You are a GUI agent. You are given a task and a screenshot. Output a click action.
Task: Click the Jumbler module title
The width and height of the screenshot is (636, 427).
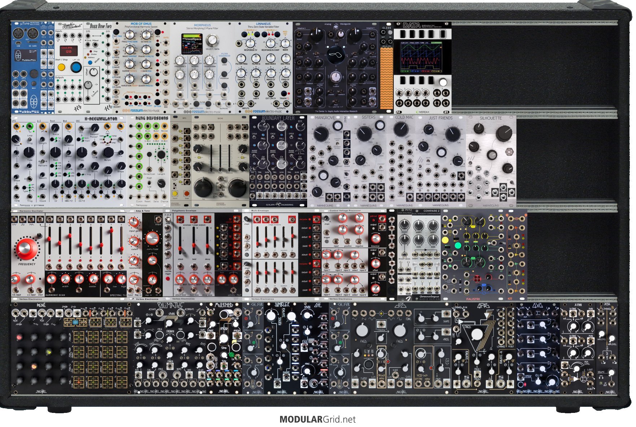tap(282, 305)
